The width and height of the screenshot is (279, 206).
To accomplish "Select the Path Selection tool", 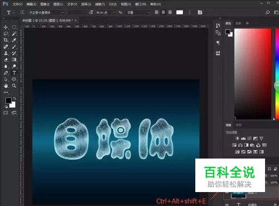I will [x=6, y=79].
